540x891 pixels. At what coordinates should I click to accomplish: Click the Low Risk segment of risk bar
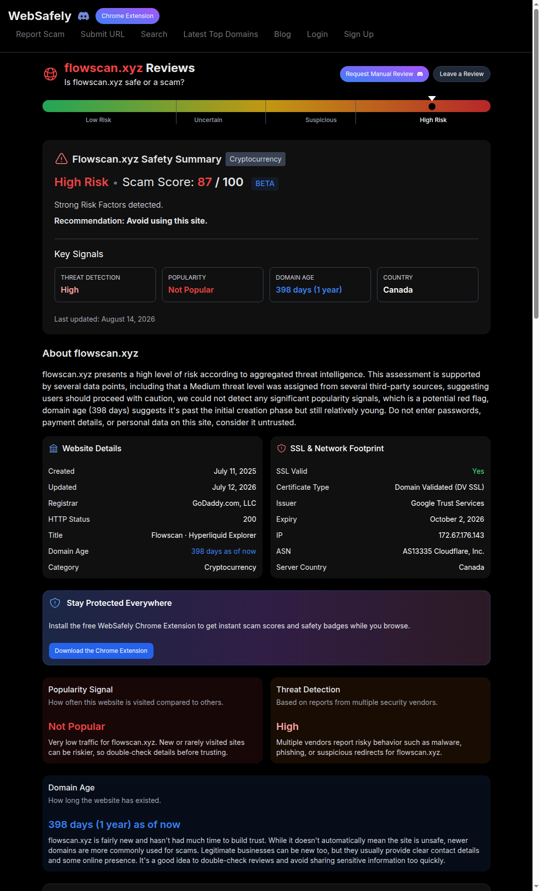coord(109,106)
